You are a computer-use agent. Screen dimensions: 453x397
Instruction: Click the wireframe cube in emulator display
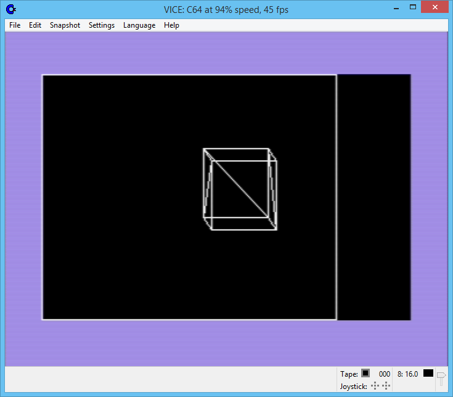(x=240, y=190)
